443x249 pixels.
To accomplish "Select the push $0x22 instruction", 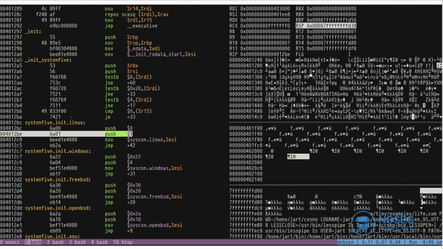I will (x=123, y=157).
